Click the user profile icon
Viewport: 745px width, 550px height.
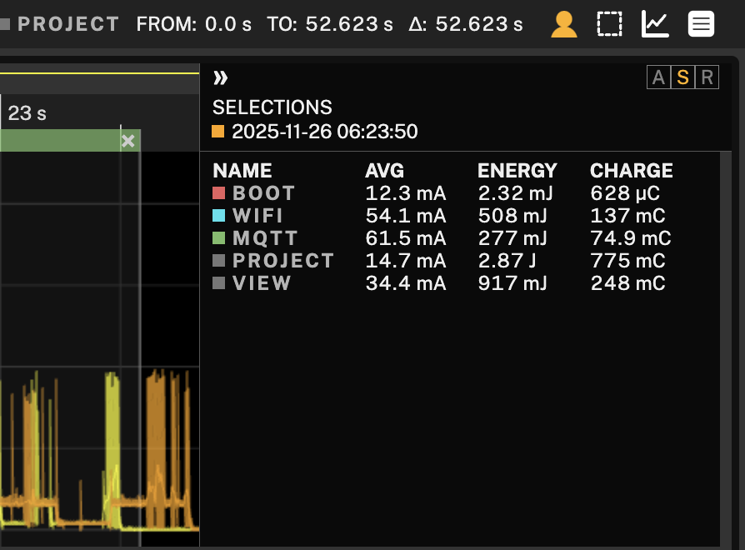click(x=564, y=24)
